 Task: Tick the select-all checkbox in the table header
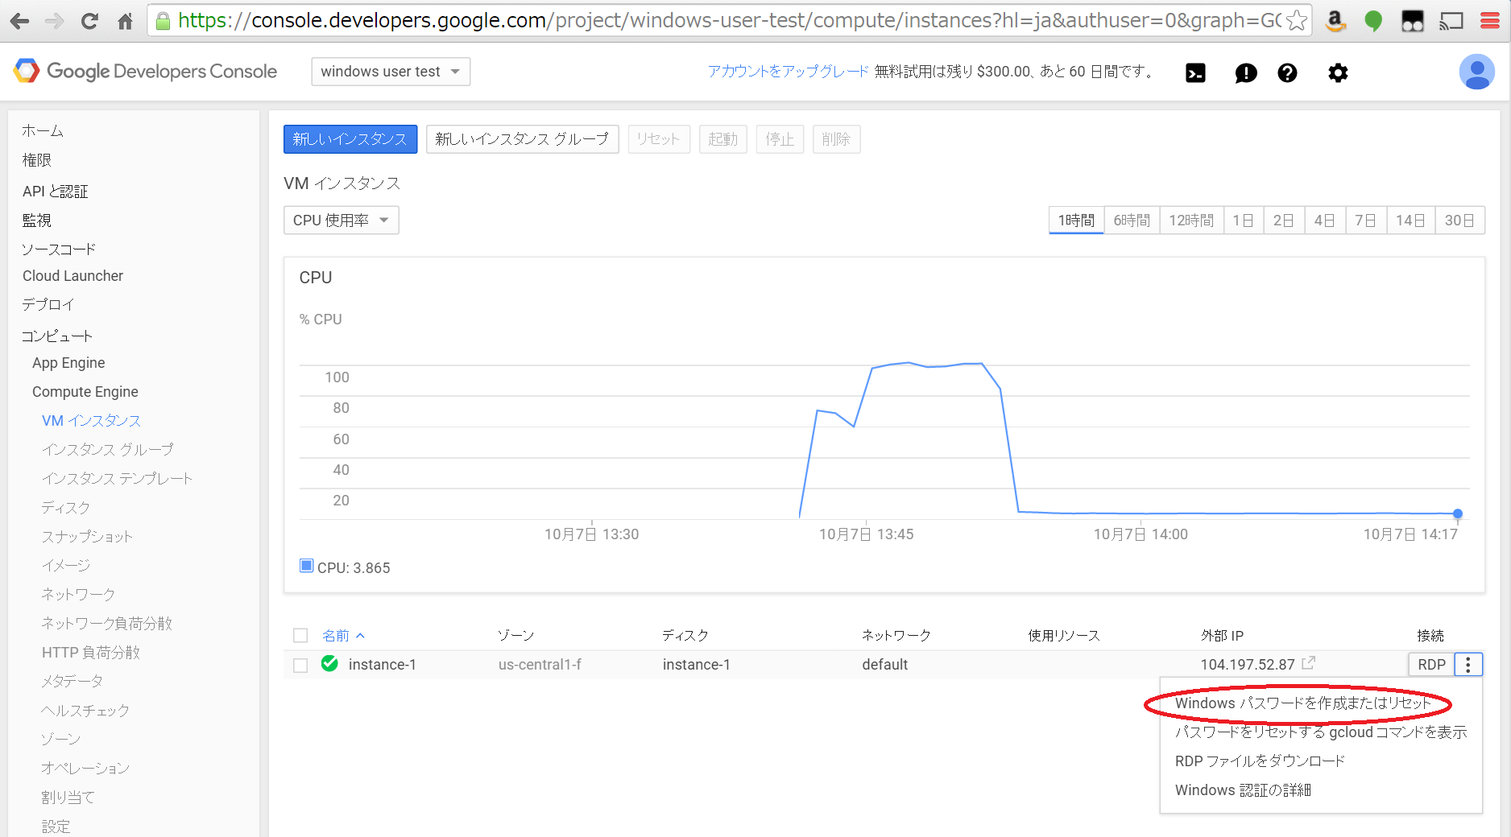[300, 636]
